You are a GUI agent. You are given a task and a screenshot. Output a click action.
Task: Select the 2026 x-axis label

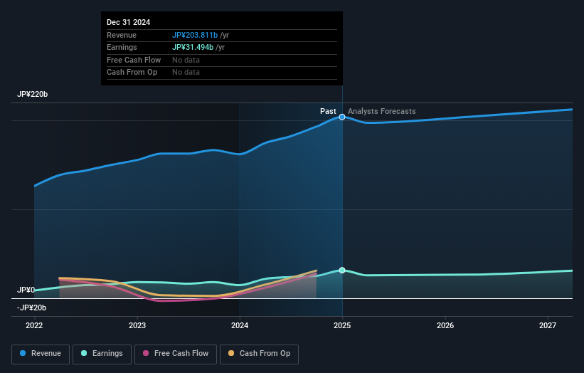(445, 325)
